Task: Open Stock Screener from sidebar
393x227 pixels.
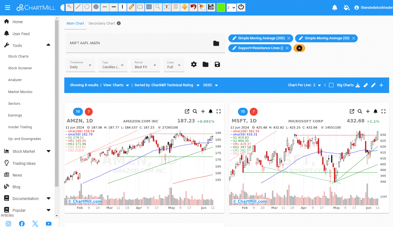Action: [x=20, y=68]
